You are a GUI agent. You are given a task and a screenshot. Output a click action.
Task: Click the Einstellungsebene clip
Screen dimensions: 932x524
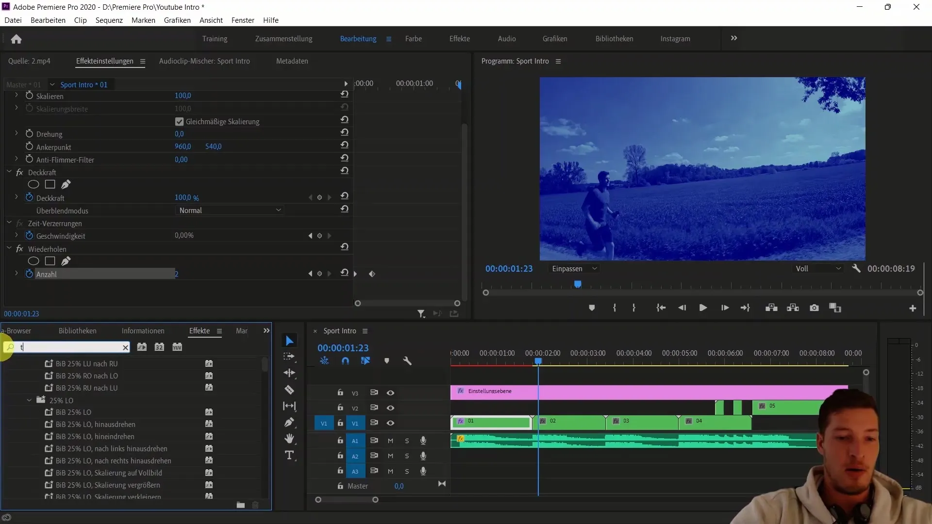[649, 392]
